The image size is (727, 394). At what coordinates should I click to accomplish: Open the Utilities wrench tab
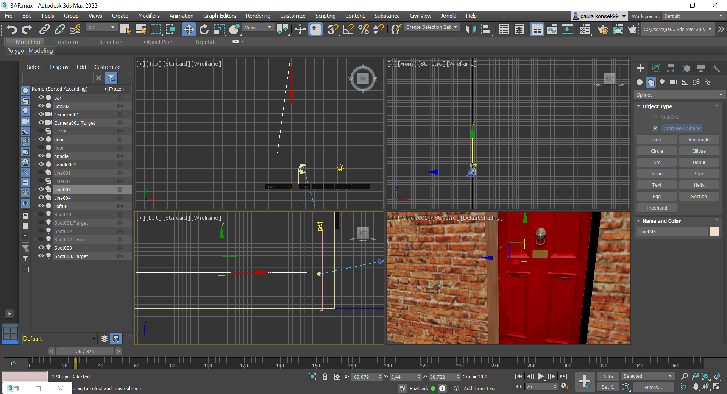coord(716,68)
